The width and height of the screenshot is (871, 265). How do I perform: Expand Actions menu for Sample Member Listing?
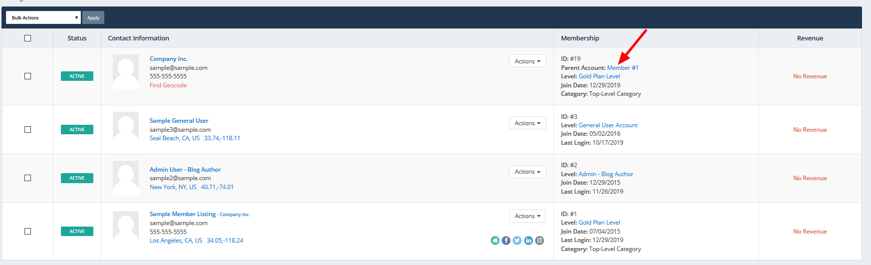click(528, 216)
